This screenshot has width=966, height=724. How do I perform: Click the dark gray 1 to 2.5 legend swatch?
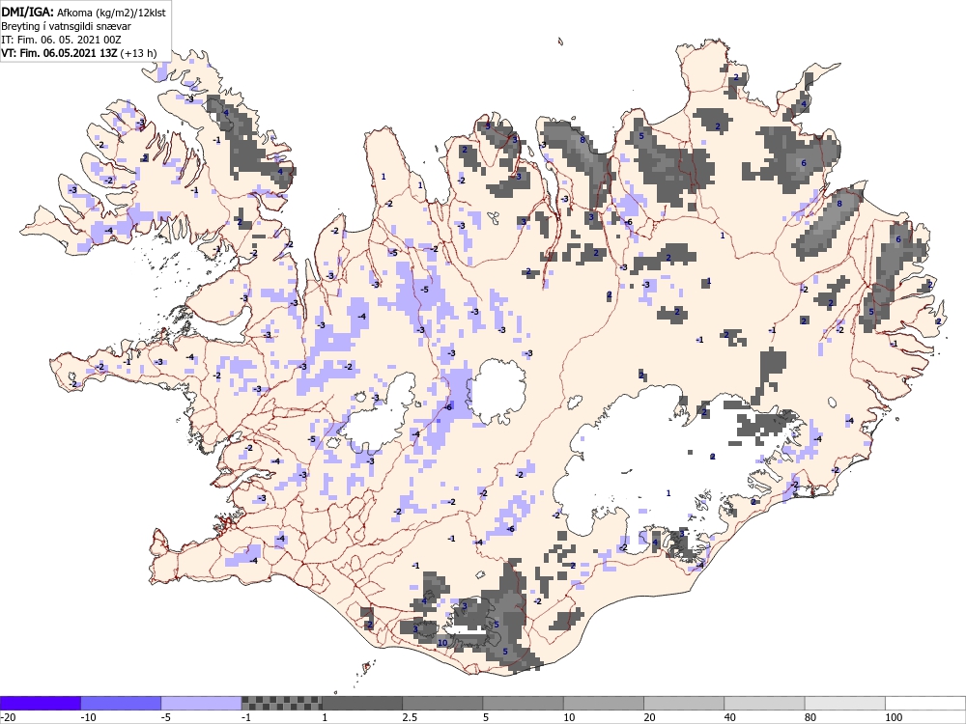click(x=362, y=703)
